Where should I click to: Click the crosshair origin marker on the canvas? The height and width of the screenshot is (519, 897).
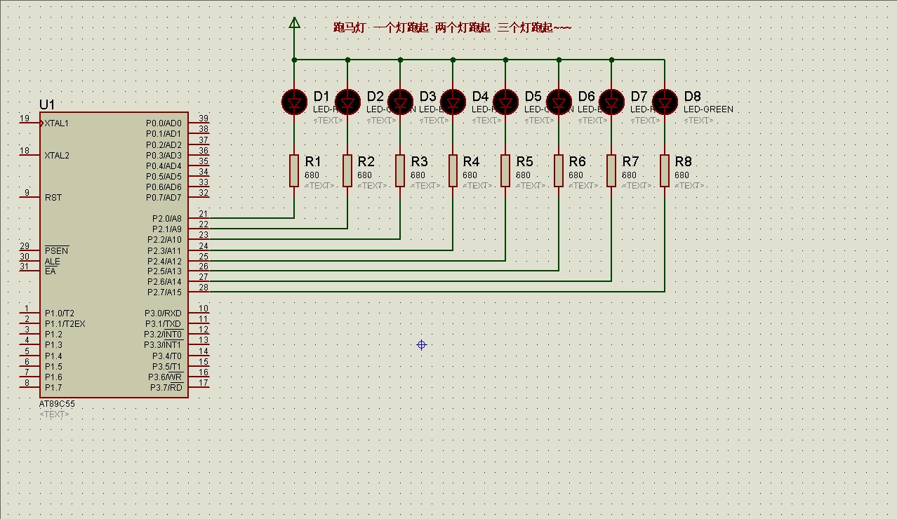point(421,344)
